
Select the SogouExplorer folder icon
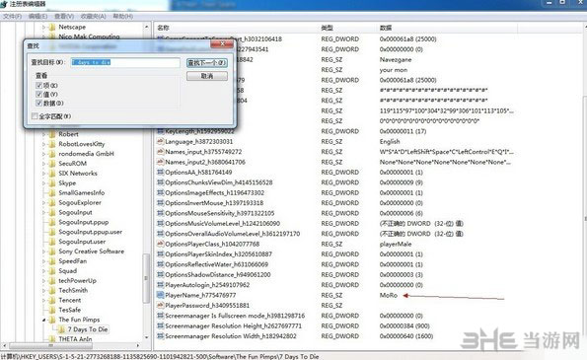tap(52, 202)
